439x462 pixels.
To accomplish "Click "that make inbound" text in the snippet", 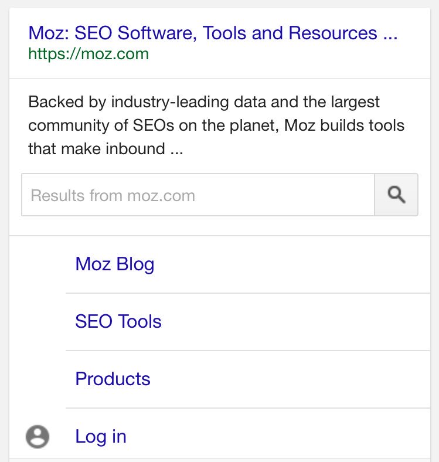I will [x=97, y=149].
